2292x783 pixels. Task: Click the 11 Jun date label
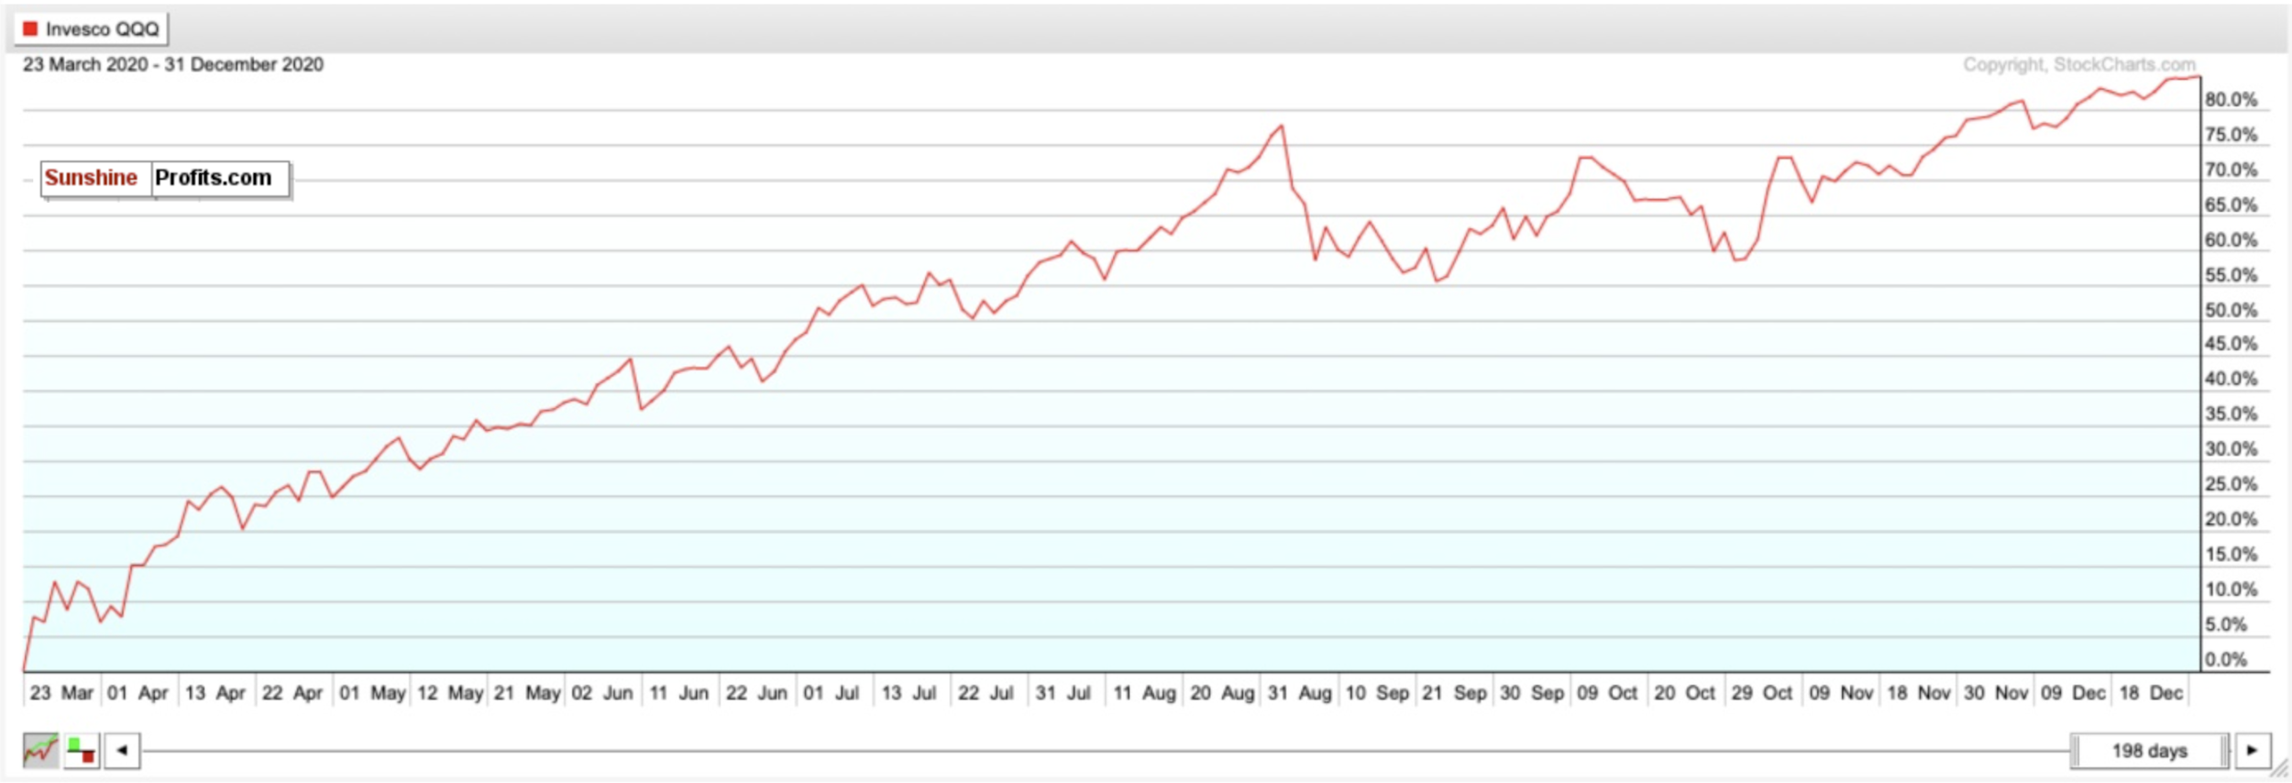coord(679,693)
